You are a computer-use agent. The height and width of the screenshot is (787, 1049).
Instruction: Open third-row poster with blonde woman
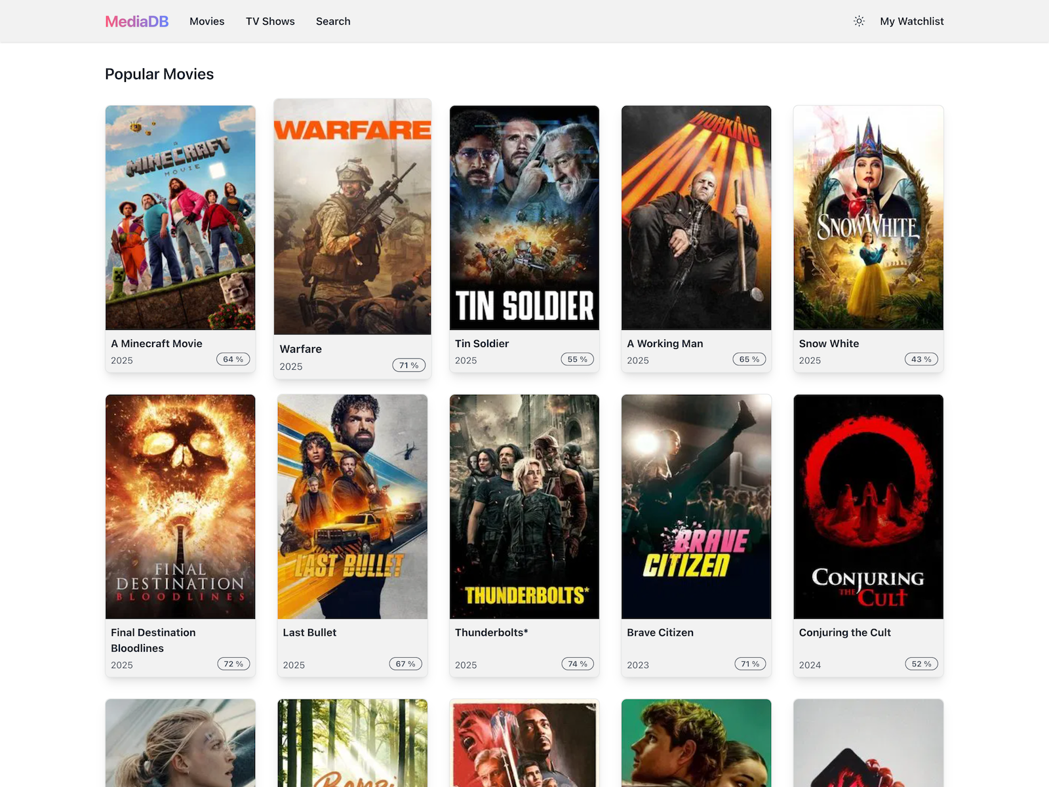click(180, 743)
